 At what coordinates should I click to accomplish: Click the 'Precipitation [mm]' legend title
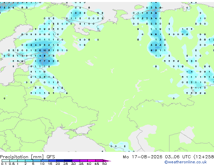pyautogui.click(x=22, y=157)
